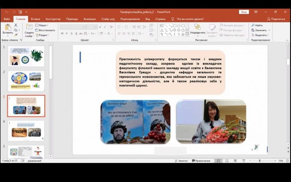Image resolution: width=291 pixels, height=182 pixels.
Task: Click the Sign in (Вход) button
Action: tap(244, 12)
